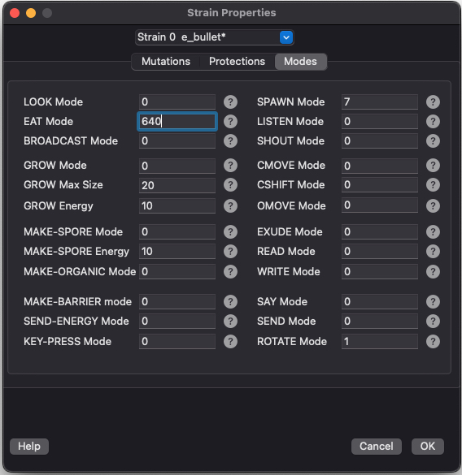This screenshot has height=475, width=462.
Task: Click the Help button
Action: click(x=29, y=447)
